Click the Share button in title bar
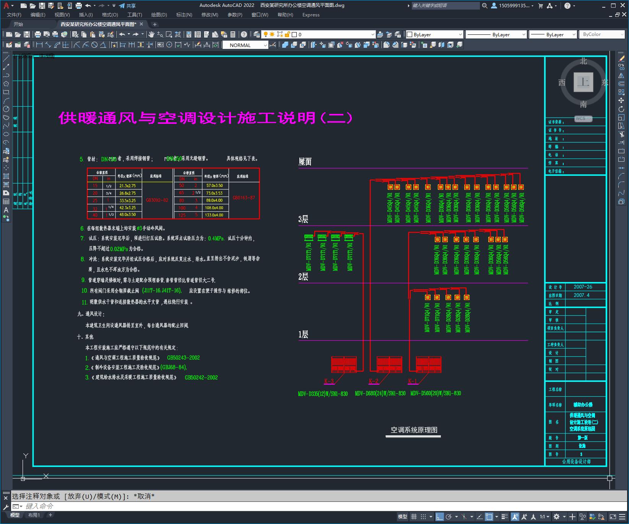The width and height of the screenshot is (629, 524). [x=127, y=6]
